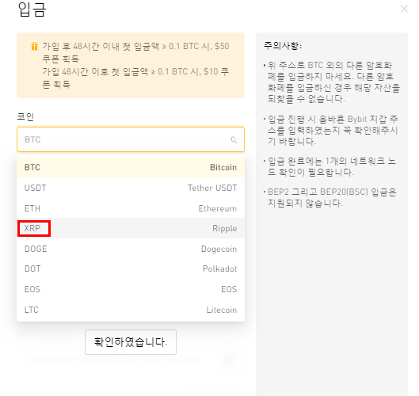Focus the BTC coin search input
This screenshot has height=396, width=419.
tap(131, 139)
